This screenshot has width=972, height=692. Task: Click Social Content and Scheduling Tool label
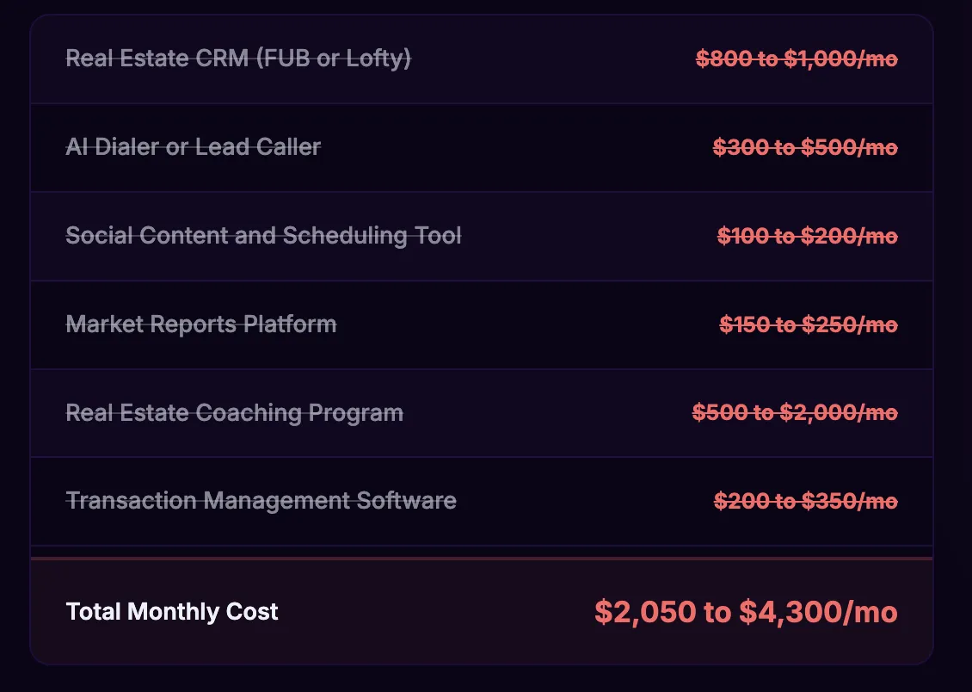pos(263,236)
